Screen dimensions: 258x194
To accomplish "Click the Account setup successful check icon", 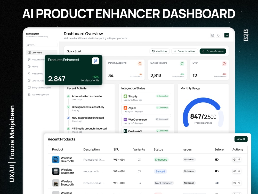I will (68, 96).
